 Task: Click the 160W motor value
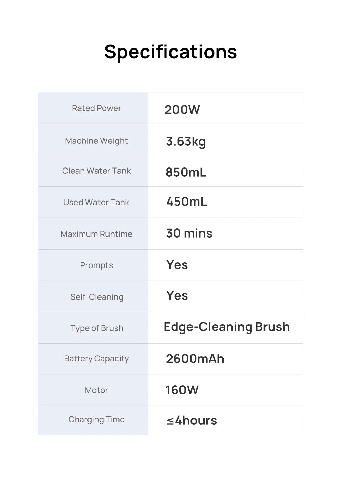(182, 390)
